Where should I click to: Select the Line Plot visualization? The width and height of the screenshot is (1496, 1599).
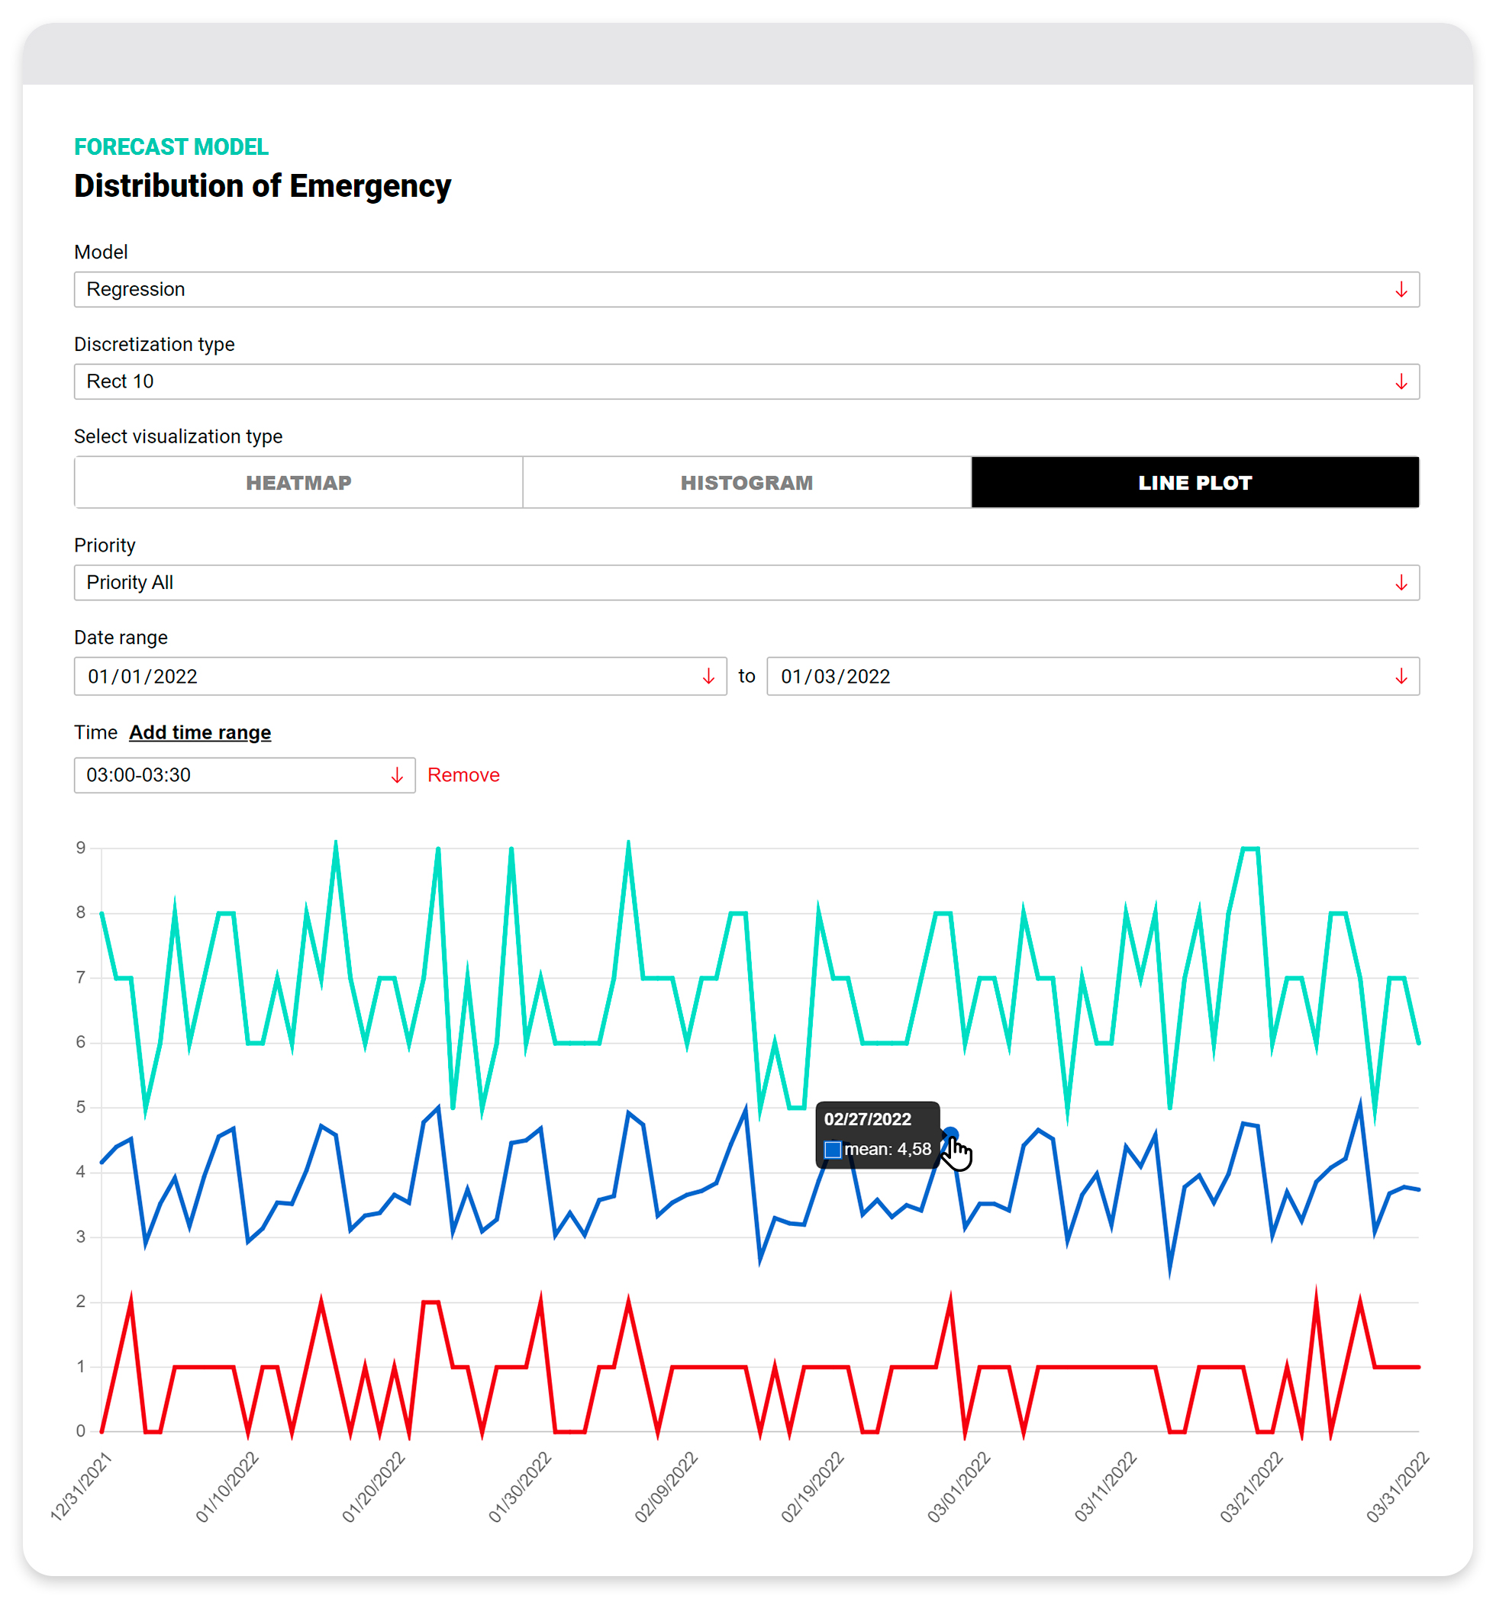1195,483
